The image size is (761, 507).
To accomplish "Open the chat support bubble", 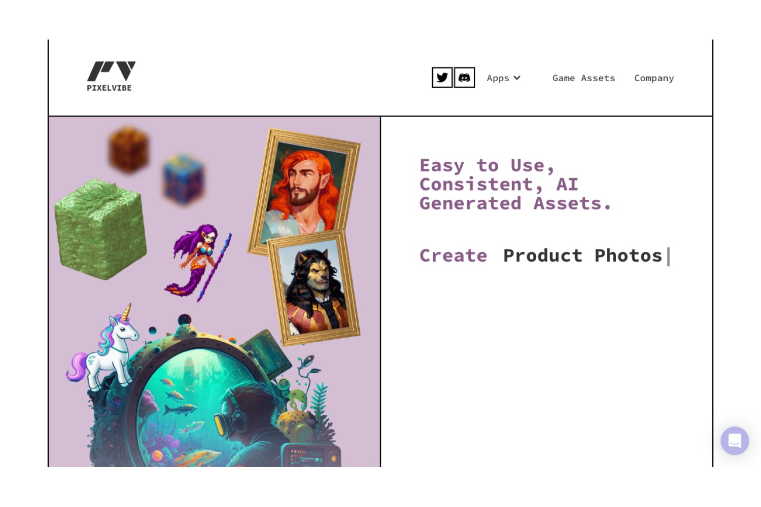I will point(735,441).
